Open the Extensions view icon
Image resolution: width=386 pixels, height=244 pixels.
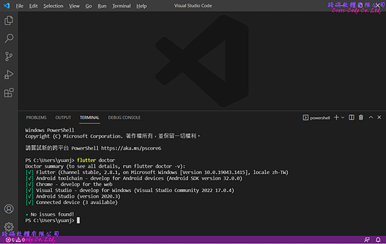click(9, 93)
